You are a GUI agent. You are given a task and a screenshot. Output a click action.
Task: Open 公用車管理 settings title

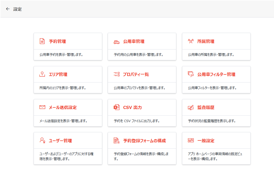(134, 41)
